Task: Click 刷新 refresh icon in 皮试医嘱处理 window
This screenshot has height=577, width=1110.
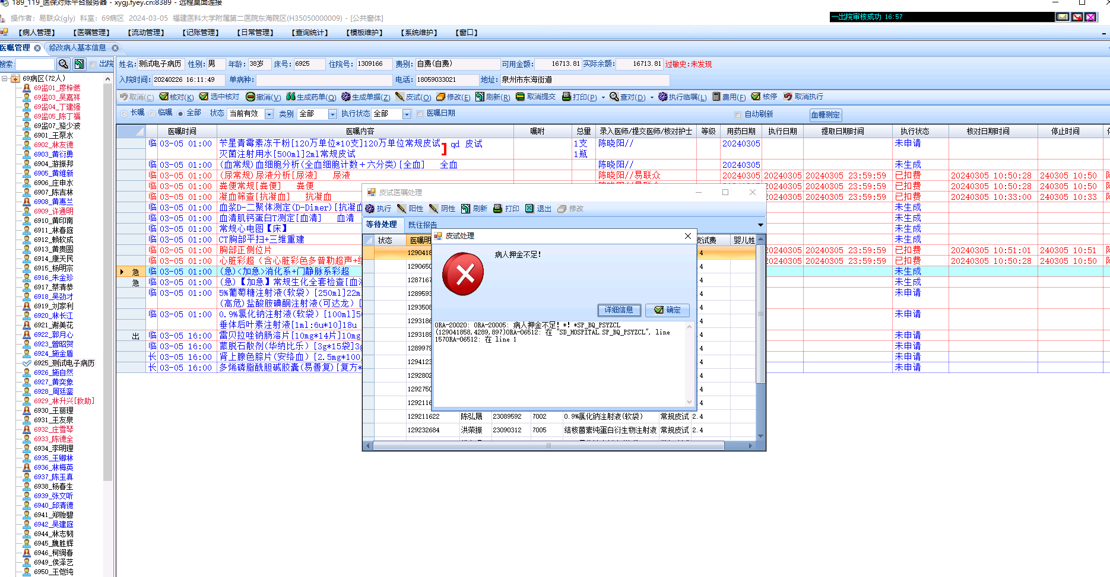Action: click(466, 209)
